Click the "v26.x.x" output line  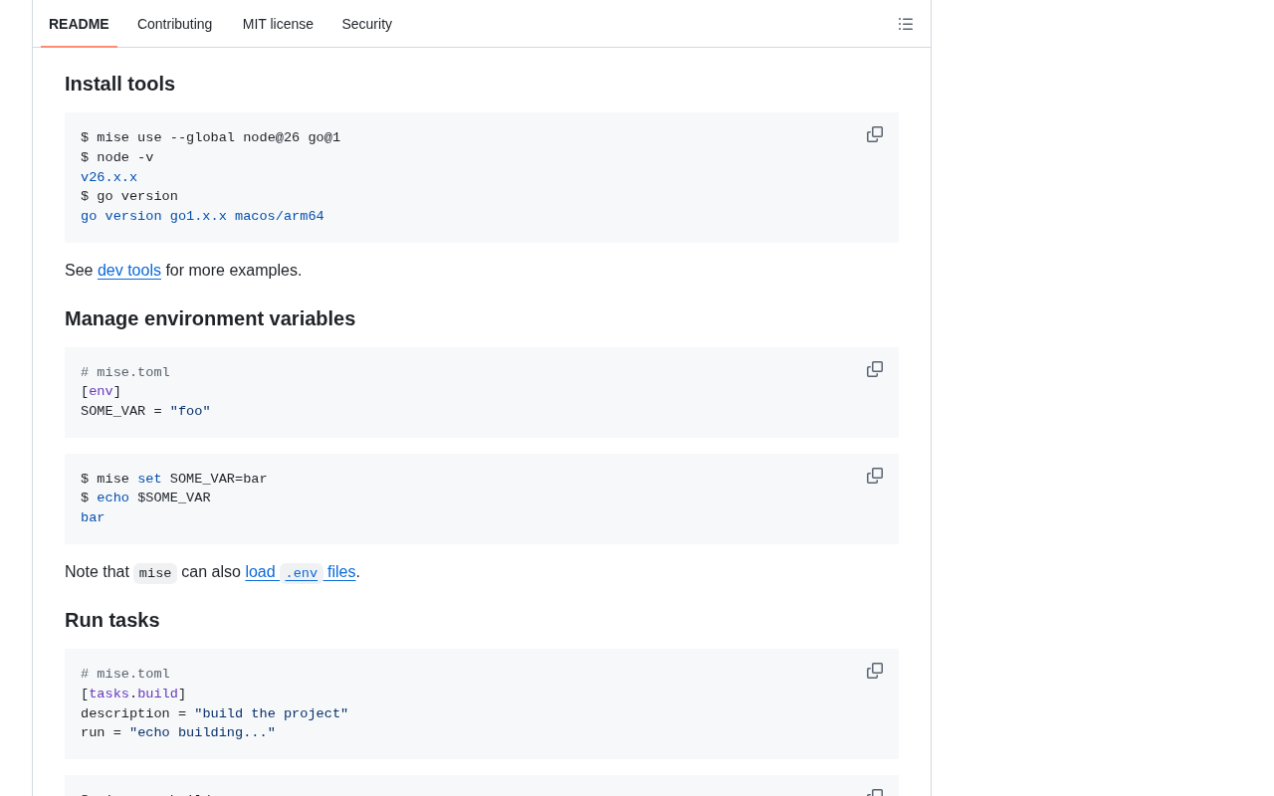point(109,178)
